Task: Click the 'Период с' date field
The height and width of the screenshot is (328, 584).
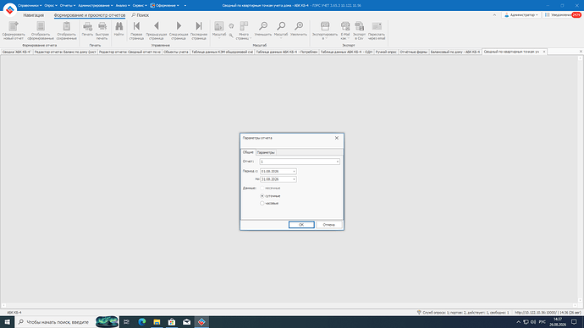Action: tap(278, 171)
